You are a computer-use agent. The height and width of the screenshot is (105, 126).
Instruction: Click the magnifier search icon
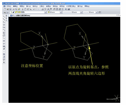66,9
